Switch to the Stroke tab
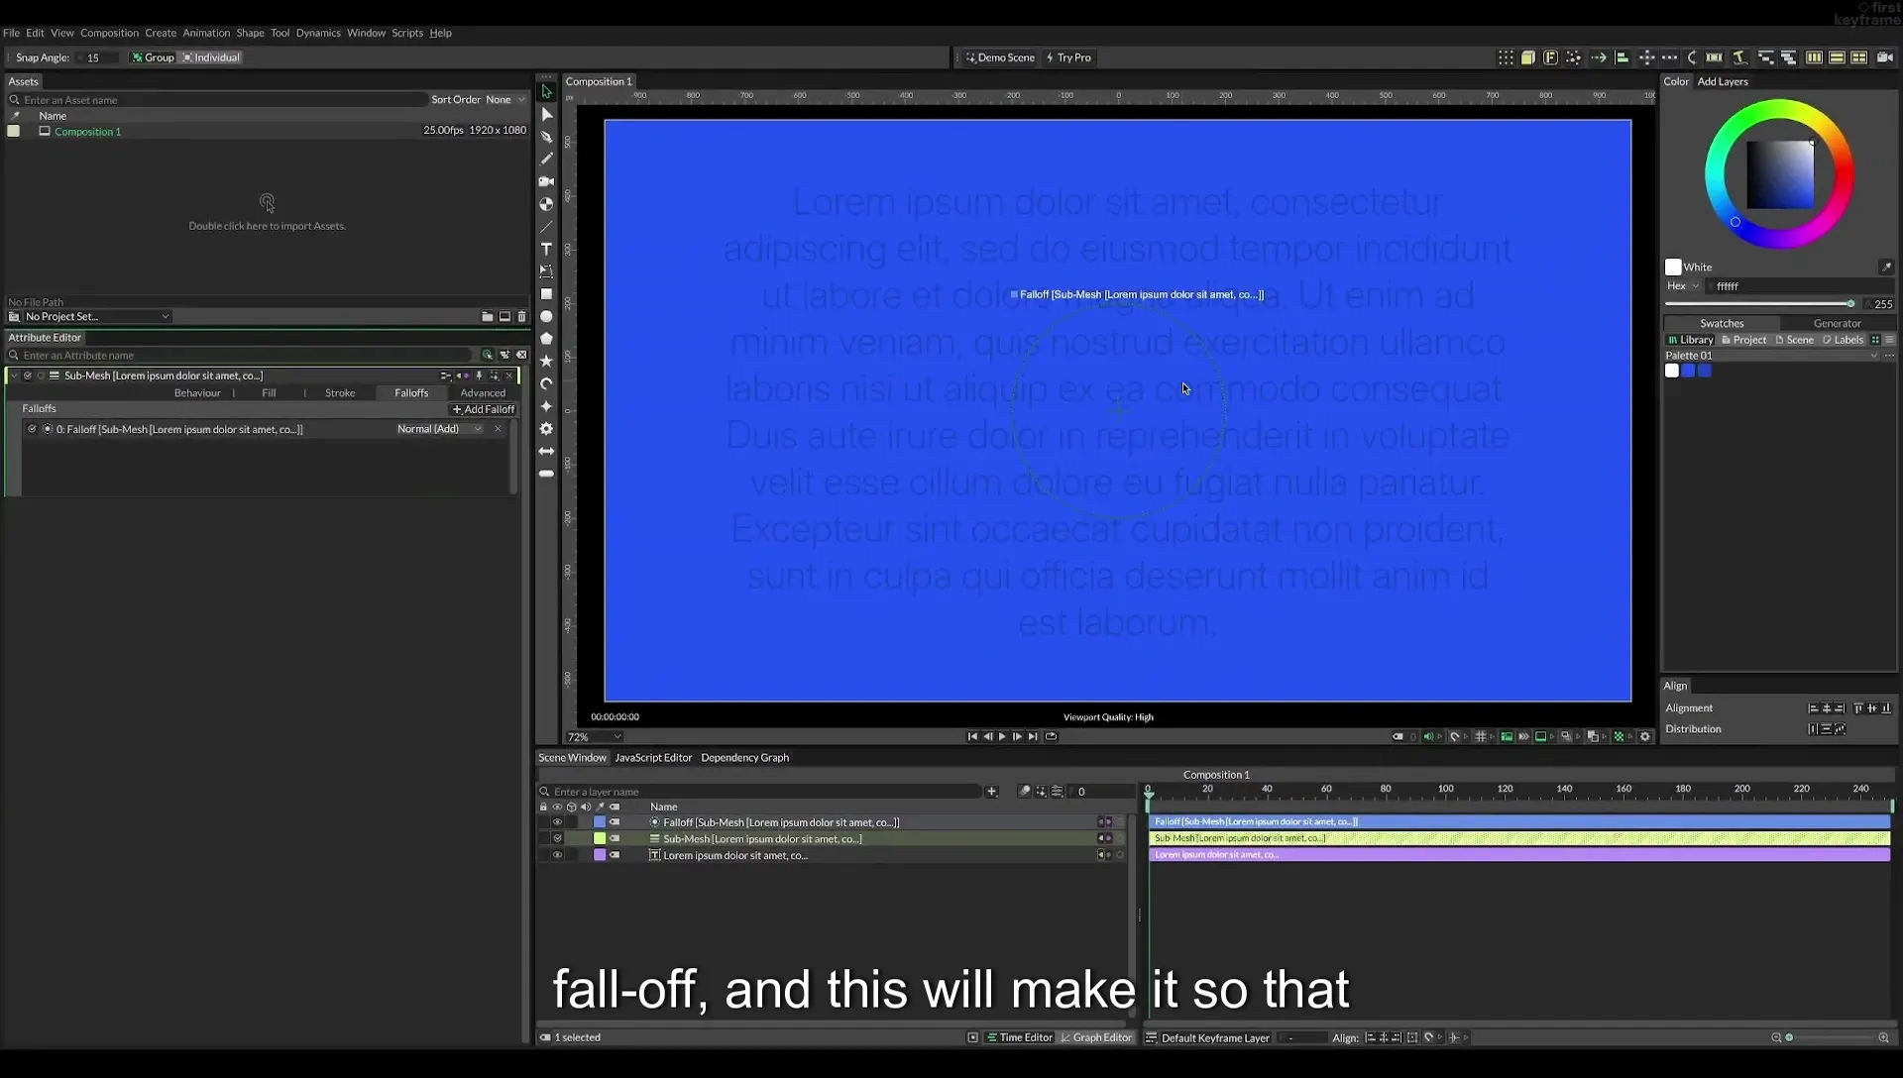This screenshot has width=1903, height=1078. click(x=340, y=393)
